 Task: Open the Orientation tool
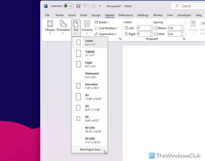point(63,27)
